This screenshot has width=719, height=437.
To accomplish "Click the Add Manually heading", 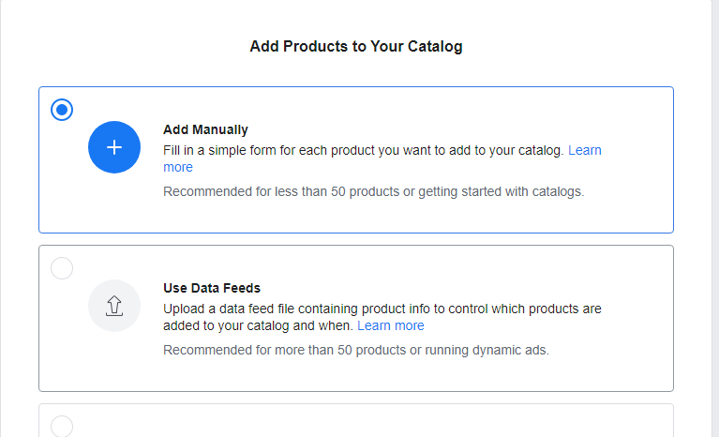I will pyautogui.click(x=205, y=129).
